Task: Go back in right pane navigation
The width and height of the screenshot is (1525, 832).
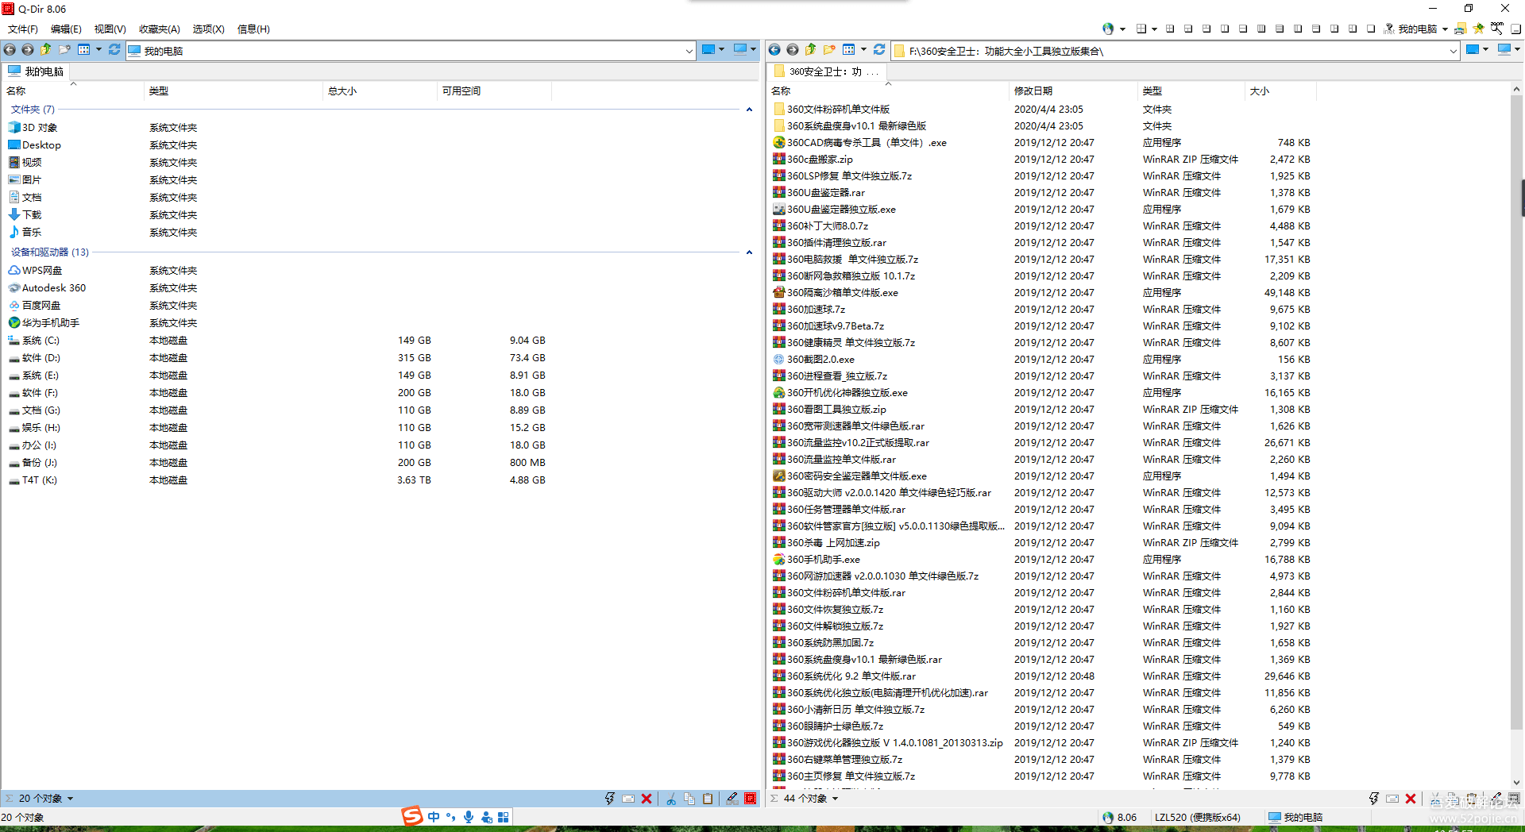Action: (774, 50)
